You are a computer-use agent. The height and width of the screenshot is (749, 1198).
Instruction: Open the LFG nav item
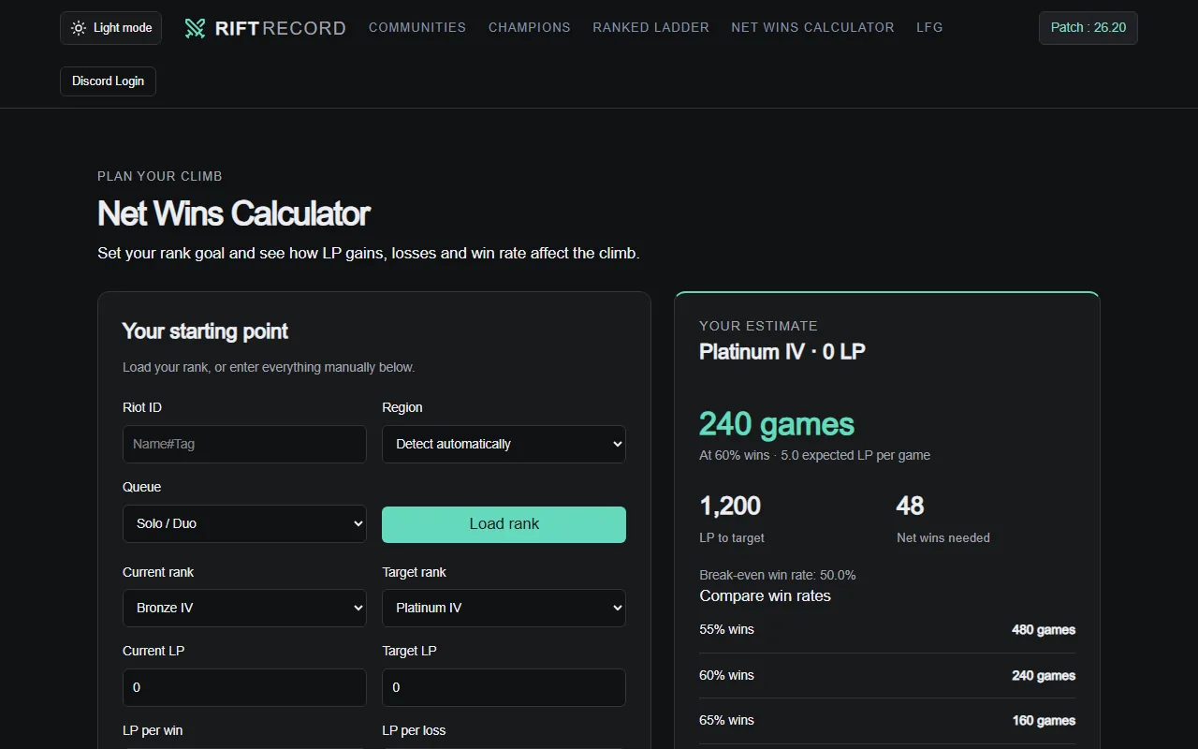tap(929, 27)
